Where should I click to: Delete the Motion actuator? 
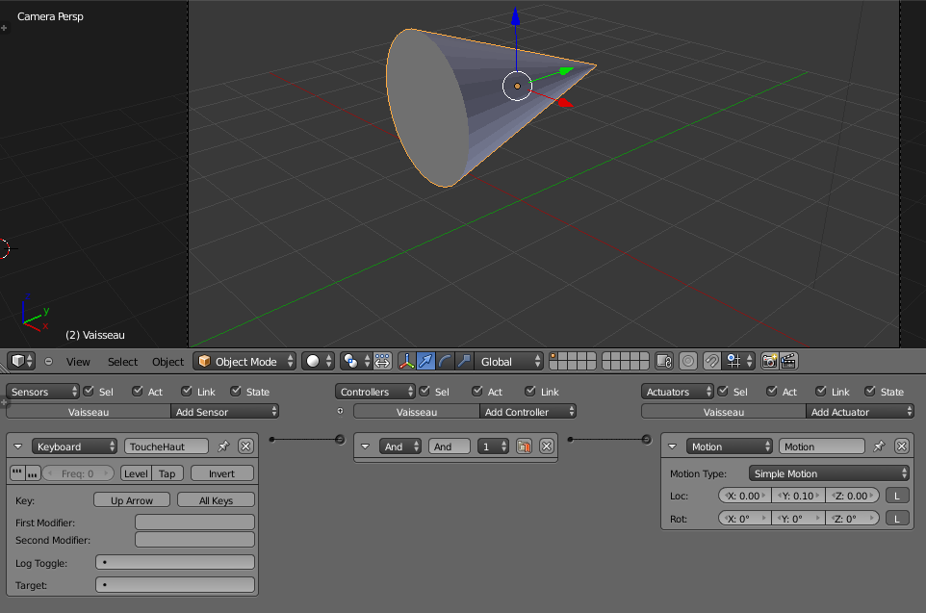(x=902, y=447)
